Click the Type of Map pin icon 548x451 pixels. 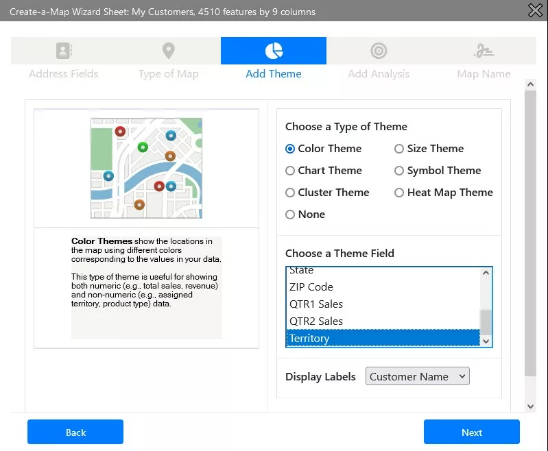(x=168, y=51)
